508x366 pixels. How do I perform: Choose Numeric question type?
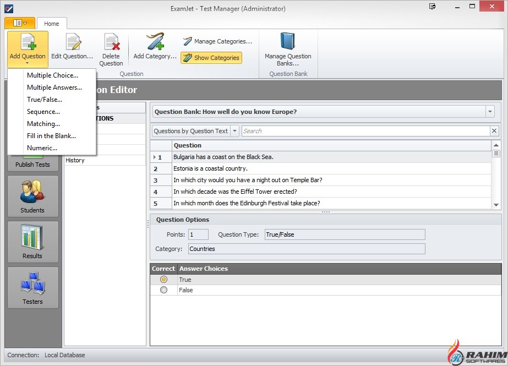click(52, 148)
